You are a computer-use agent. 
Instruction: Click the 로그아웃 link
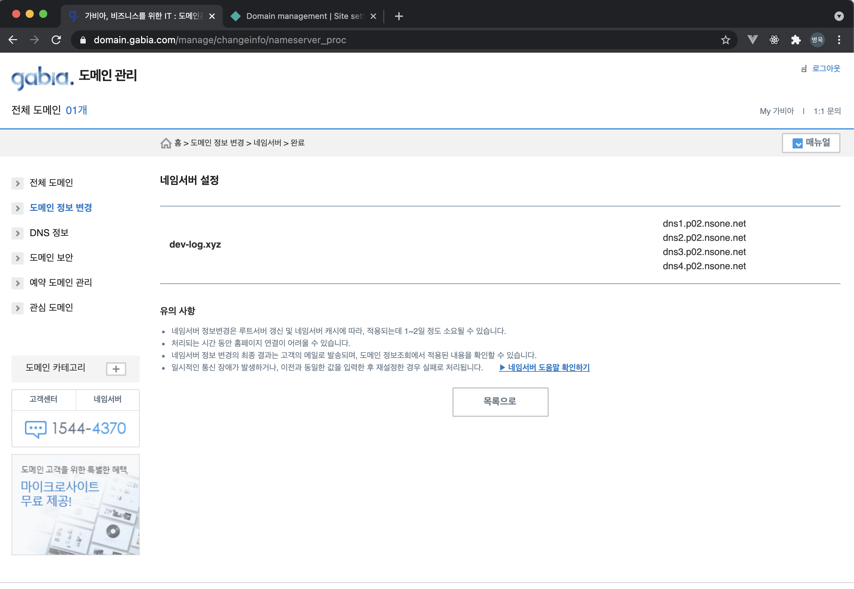826,68
